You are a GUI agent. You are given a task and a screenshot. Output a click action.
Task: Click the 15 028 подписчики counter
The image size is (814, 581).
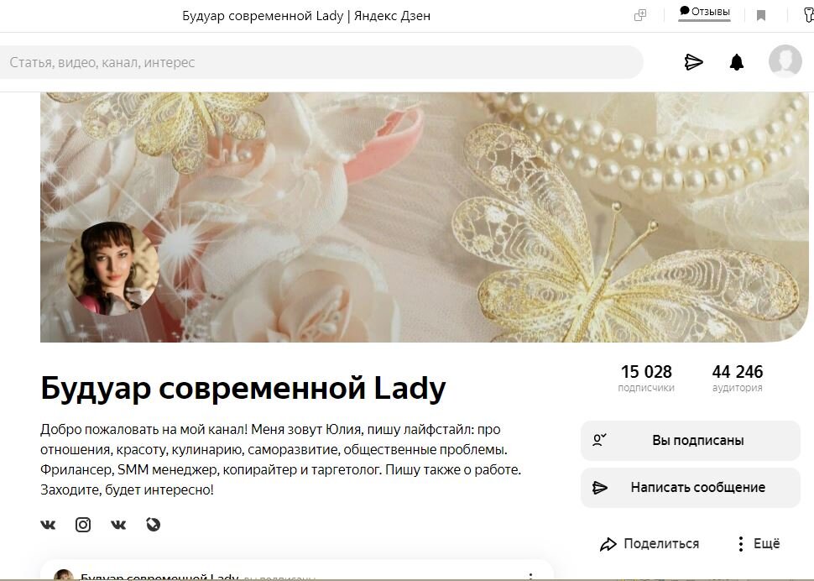click(646, 378)
